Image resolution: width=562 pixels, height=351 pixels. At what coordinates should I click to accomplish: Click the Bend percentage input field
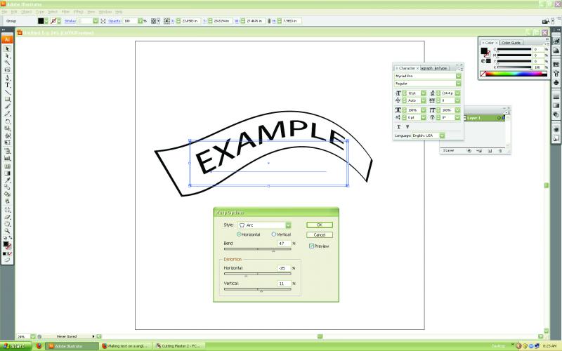pos(284,244)
